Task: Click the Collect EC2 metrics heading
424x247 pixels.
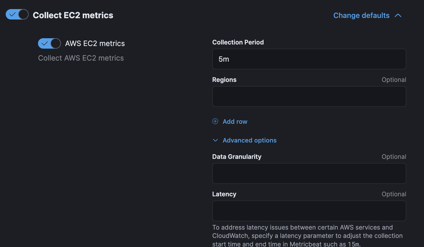Action: coord(73,15)
